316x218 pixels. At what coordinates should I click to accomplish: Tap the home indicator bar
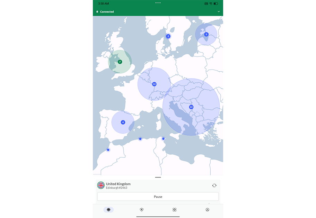tap(158, 217)
